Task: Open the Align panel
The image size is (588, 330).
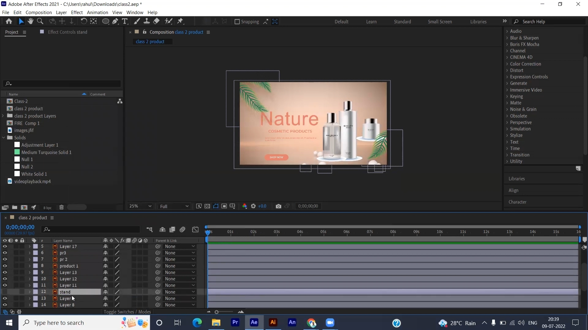Action: (x=514, y=190)
